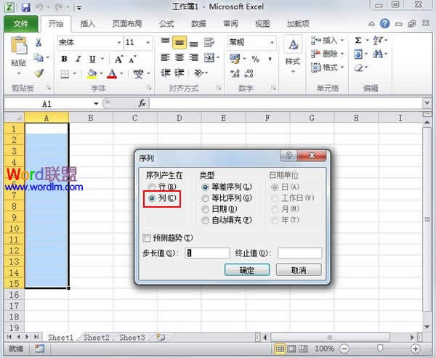Click the AutoSum sigma icon
Viewport: 436px width, 358px height.
click(x=359, y=41)
